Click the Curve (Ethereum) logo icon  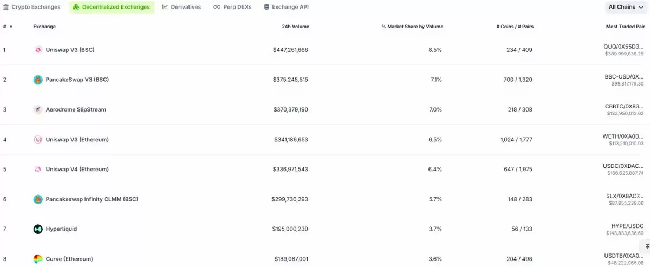tap(38, 259)
